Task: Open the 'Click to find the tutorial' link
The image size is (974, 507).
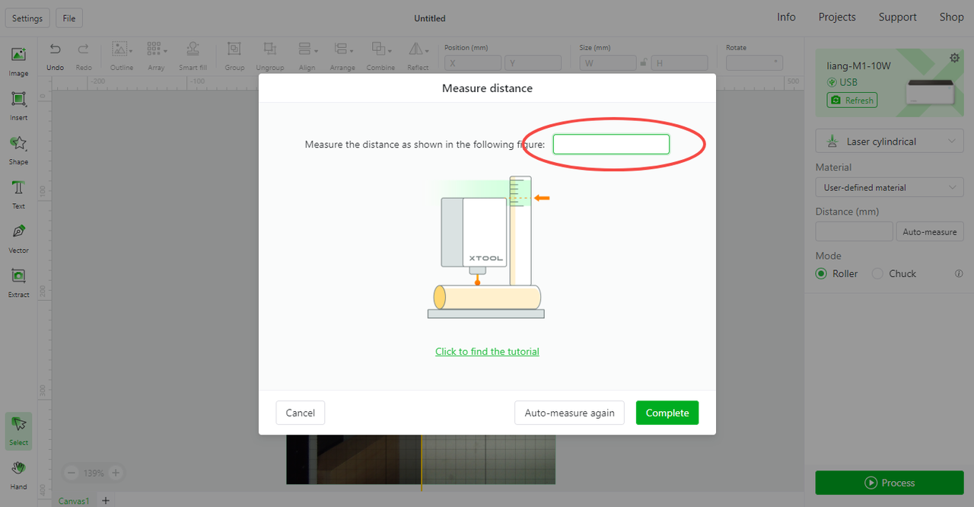Action: [487, 352]
